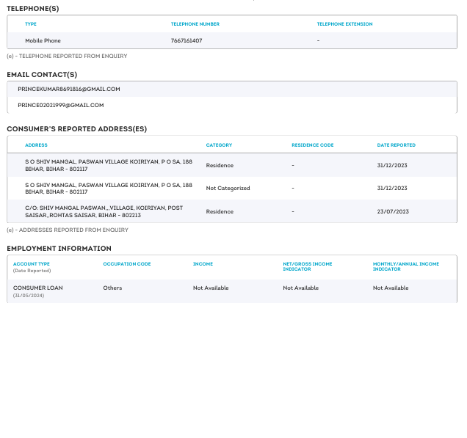Image resolution: width=467 pixels, height=438 pixels.
Task: Click the phone number 7667161407
Action: click(x=187, y=40)
